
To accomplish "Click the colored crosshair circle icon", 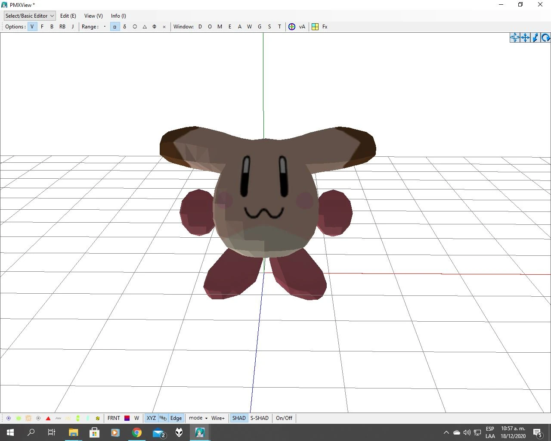I will (x=292, y=27).
